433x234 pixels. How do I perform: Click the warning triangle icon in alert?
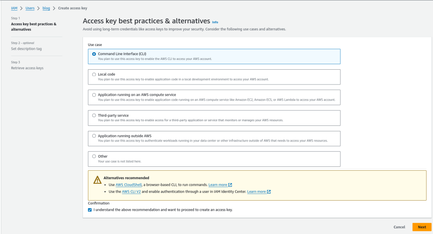point(97,180)
